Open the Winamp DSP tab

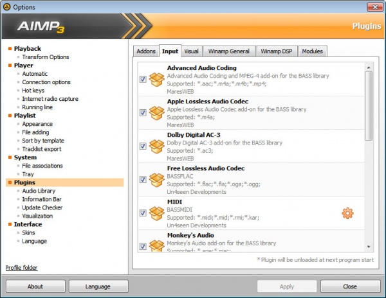pyautogui.click(x=277, y=51)
